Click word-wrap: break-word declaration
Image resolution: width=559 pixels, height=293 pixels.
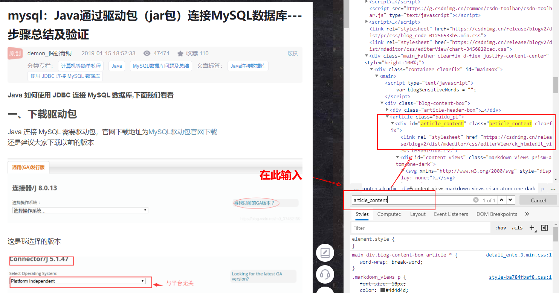pyautogui.click(x=391, y=262)
